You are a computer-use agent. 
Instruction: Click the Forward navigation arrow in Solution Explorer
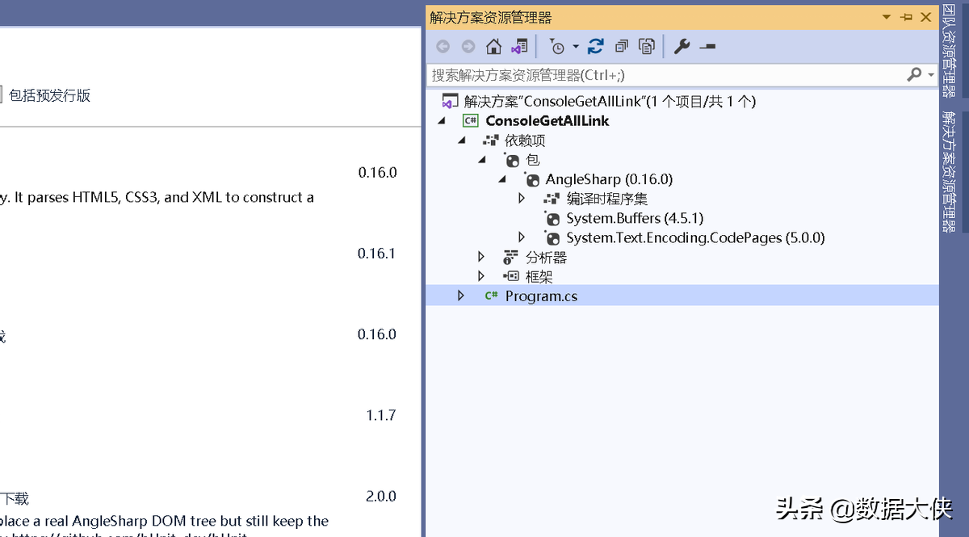click(468, 47)
